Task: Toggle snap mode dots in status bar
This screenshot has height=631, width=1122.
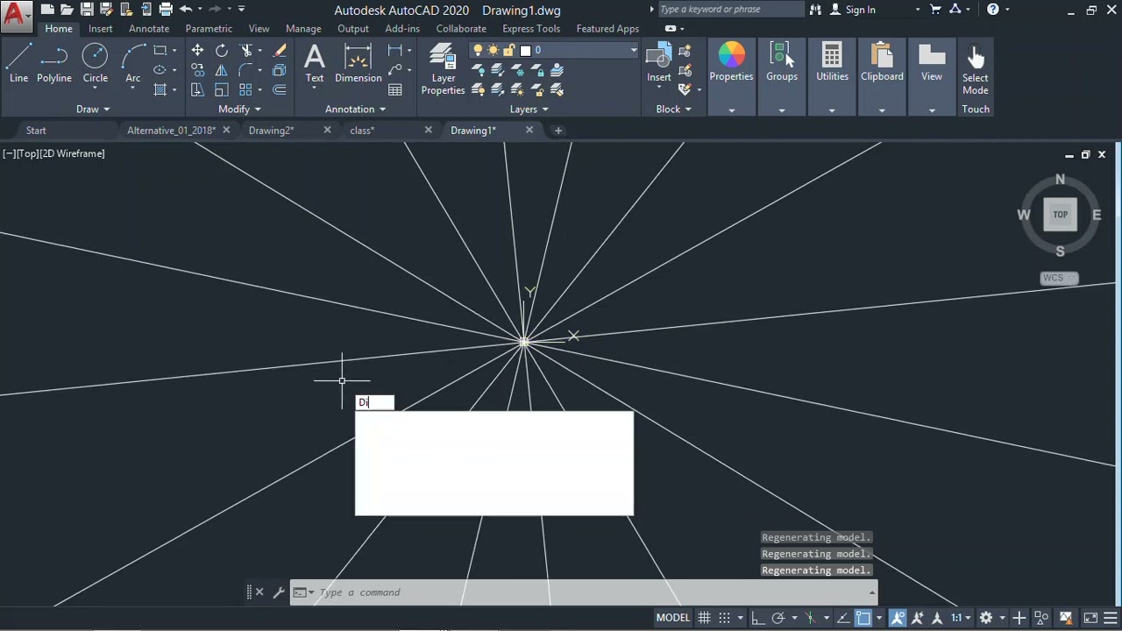Action: (725, 618)
